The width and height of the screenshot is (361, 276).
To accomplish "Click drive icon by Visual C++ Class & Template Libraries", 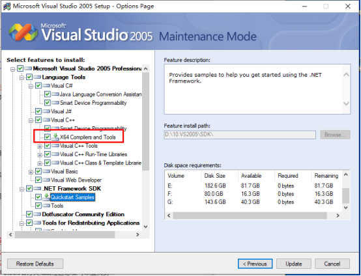I will tap(55, 163).
